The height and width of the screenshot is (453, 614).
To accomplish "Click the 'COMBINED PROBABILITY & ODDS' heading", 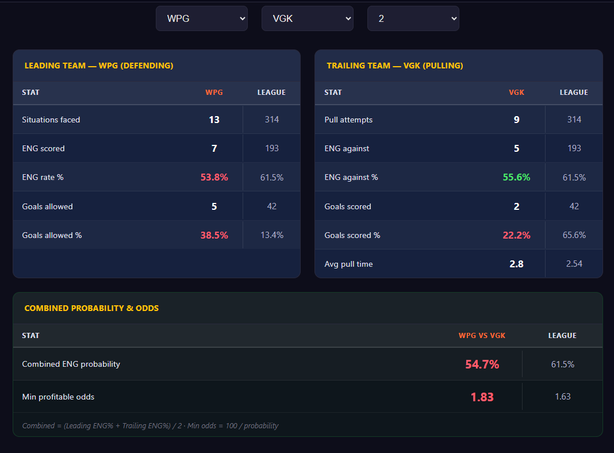I will coord(91,308).
